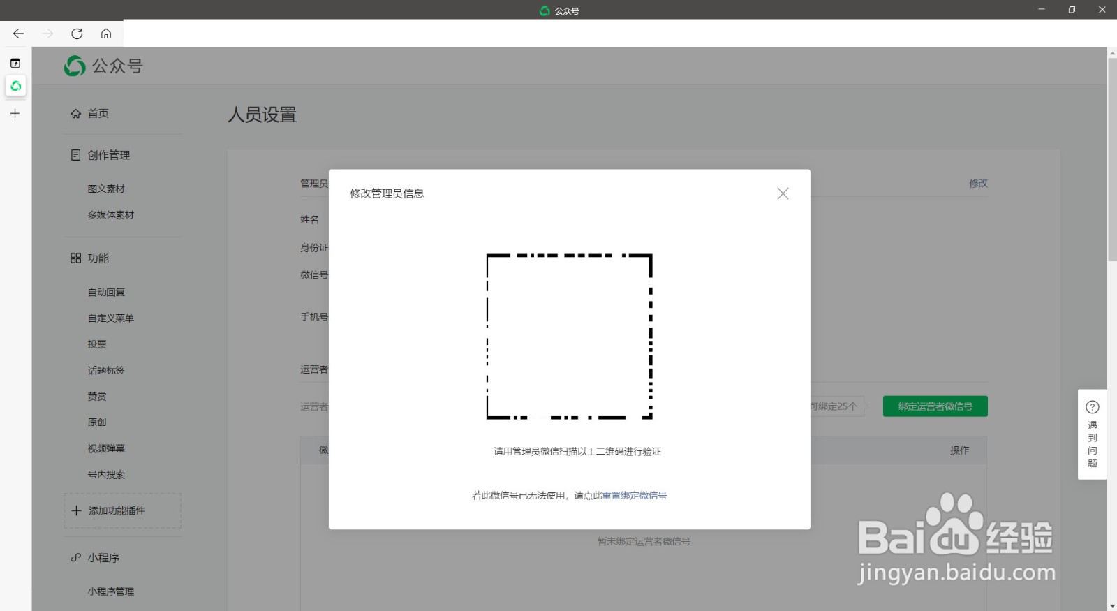This screenshot has height=611, width=1117.
Task: Open the home page via the house icon
Action: click(x=106, y=34)
